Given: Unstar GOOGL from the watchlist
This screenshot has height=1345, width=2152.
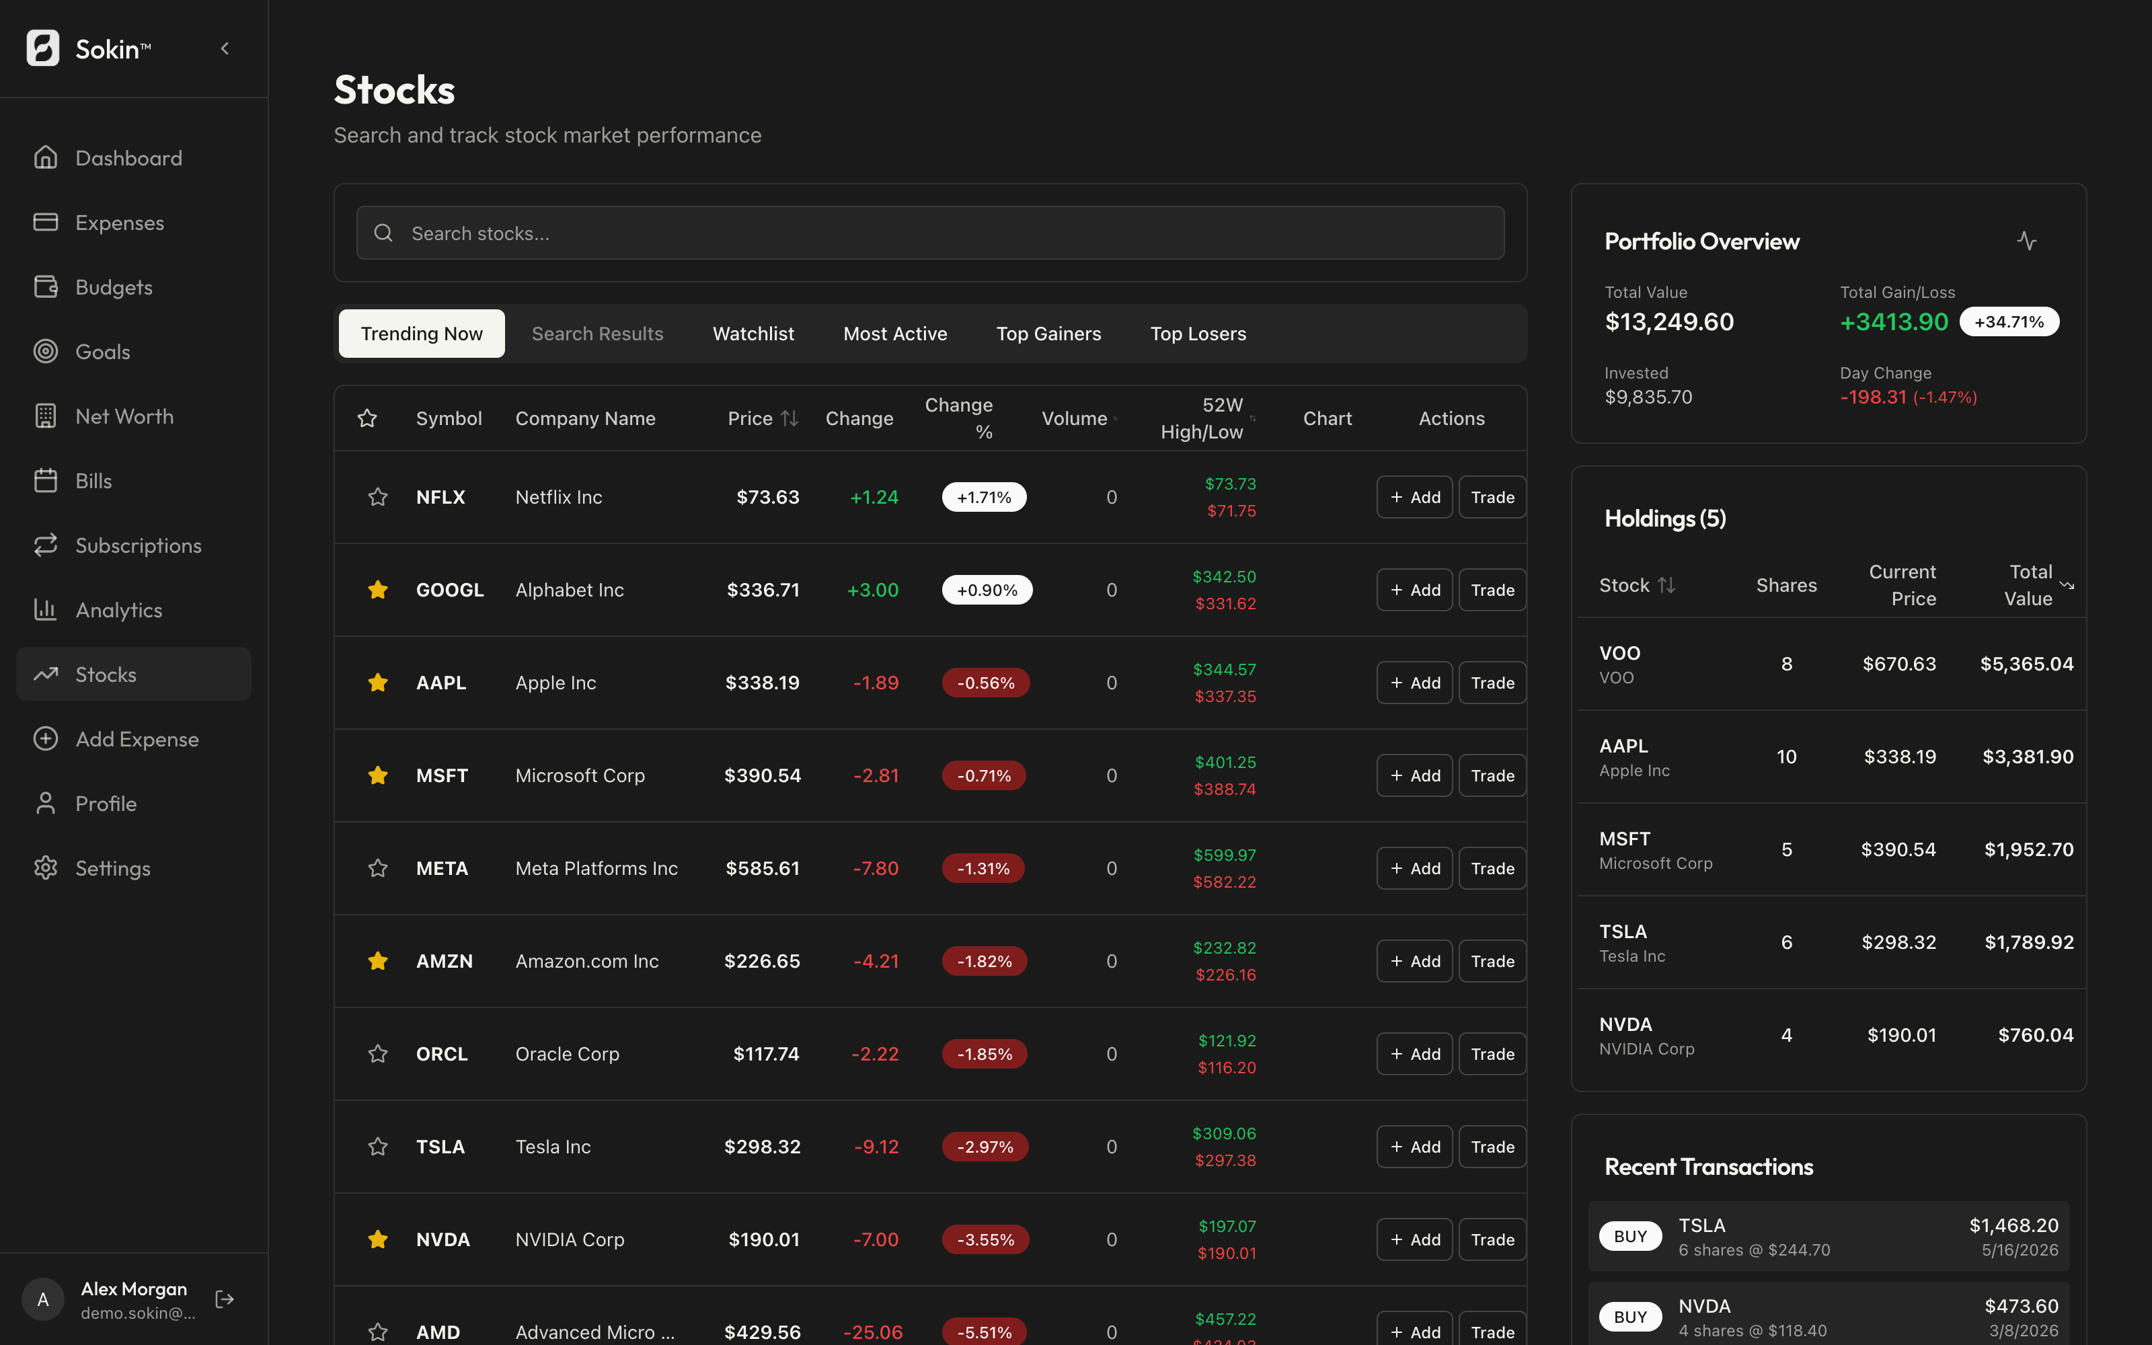Looking at the screenshot, I should point(378,590).
